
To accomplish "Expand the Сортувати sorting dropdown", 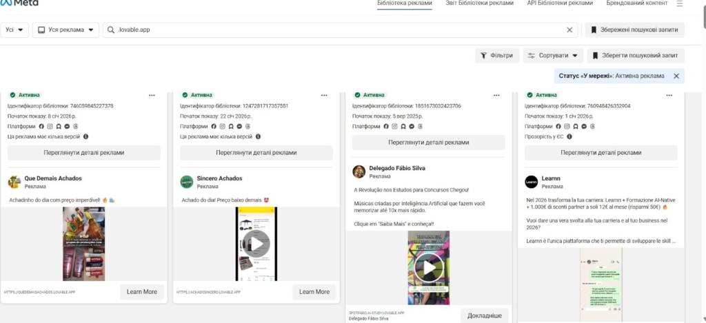I will pyautogui.click(x=553, y=55).
